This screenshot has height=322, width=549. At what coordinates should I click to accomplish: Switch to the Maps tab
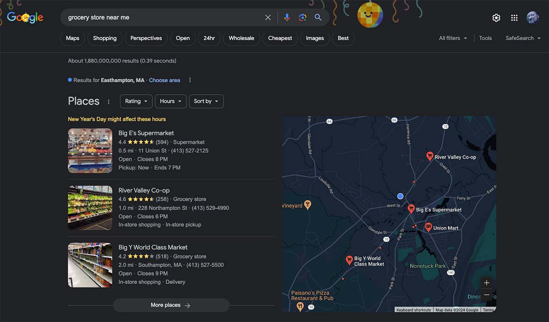coord(72,38)
